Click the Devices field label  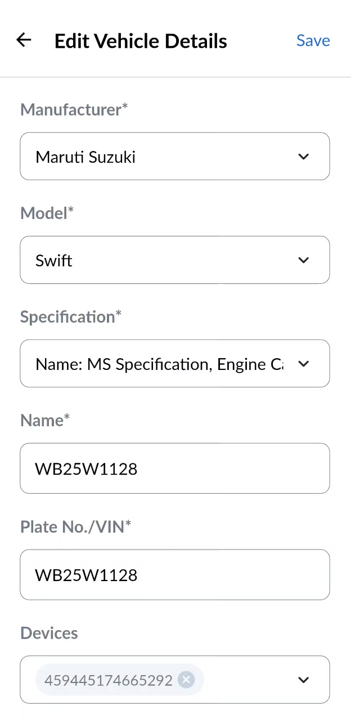click(x=49, y=633)
